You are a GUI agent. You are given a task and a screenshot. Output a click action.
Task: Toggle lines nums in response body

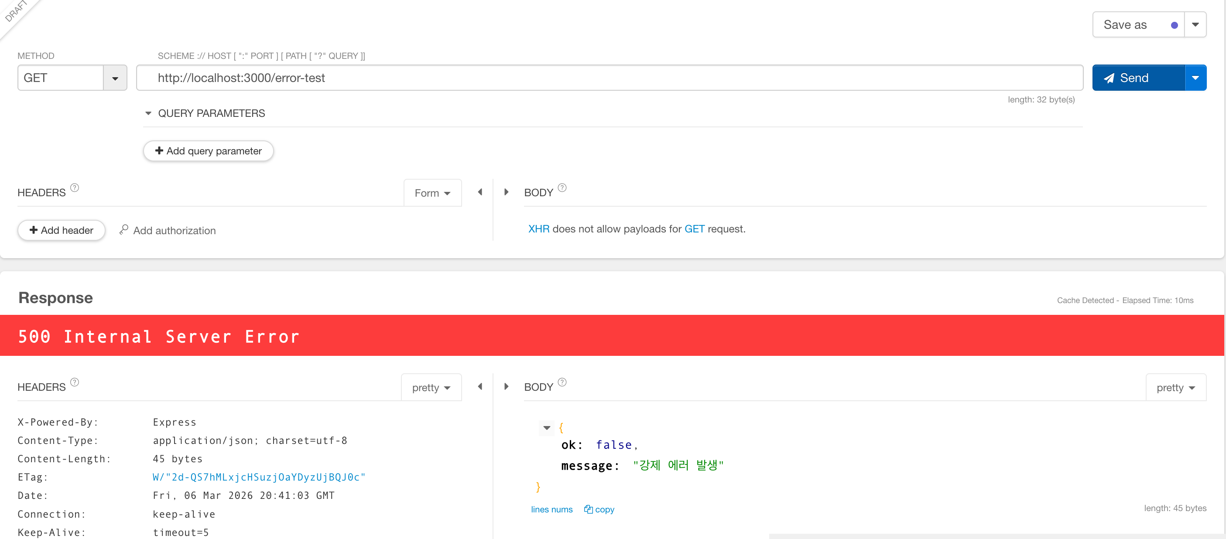coord(551,509)
